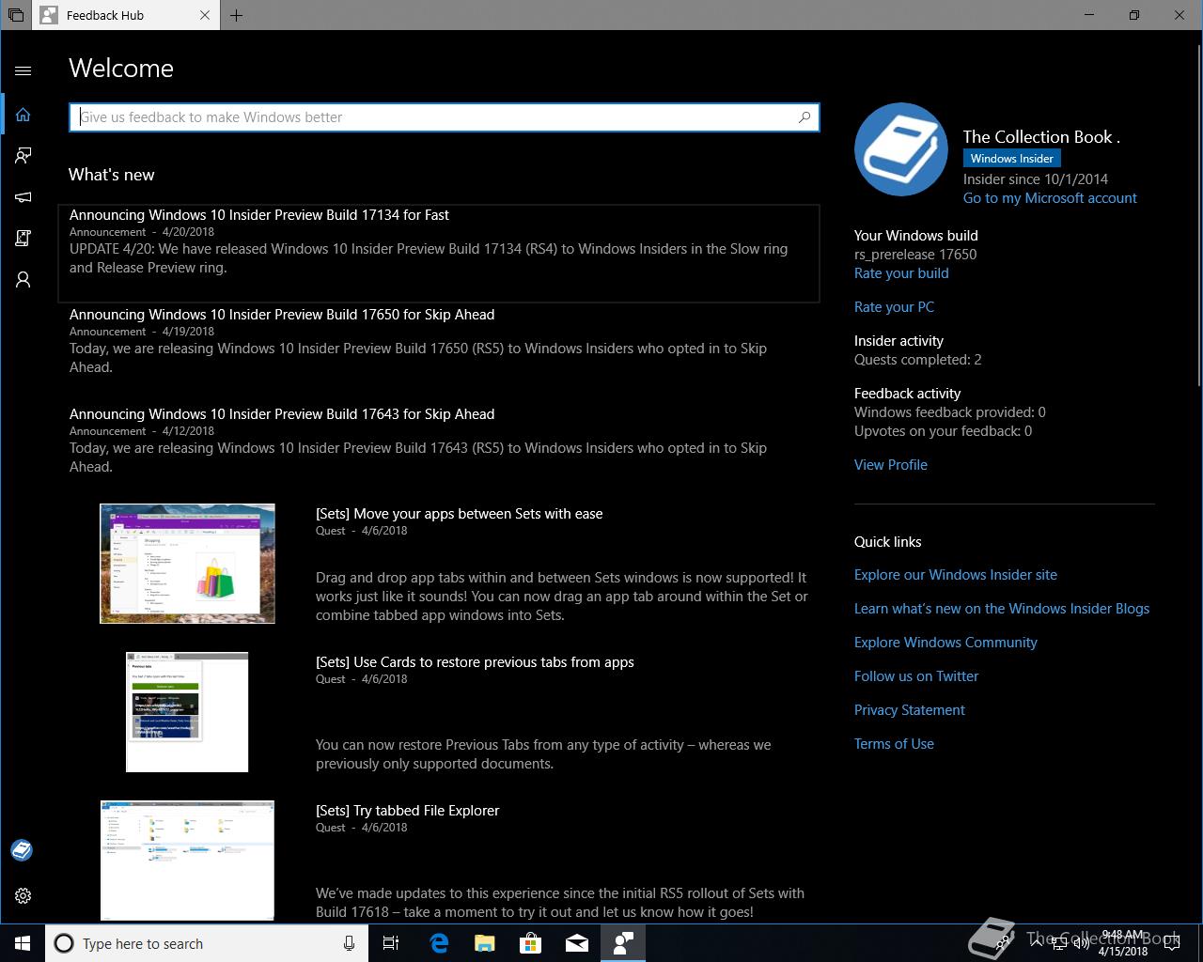Click the 'Rate your build' link
The width and height of the screenshot is (1203, 962).
pyautogui.click(x=901, y=273)
